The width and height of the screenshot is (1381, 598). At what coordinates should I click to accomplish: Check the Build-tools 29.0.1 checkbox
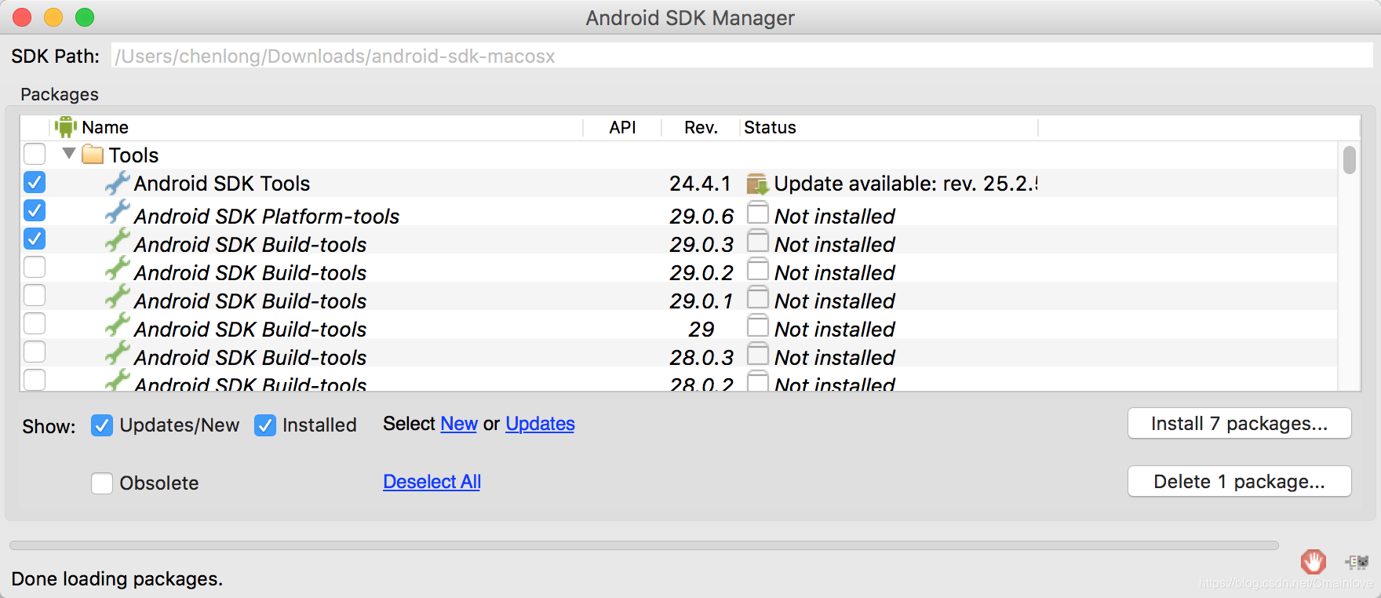pos(35,295)
